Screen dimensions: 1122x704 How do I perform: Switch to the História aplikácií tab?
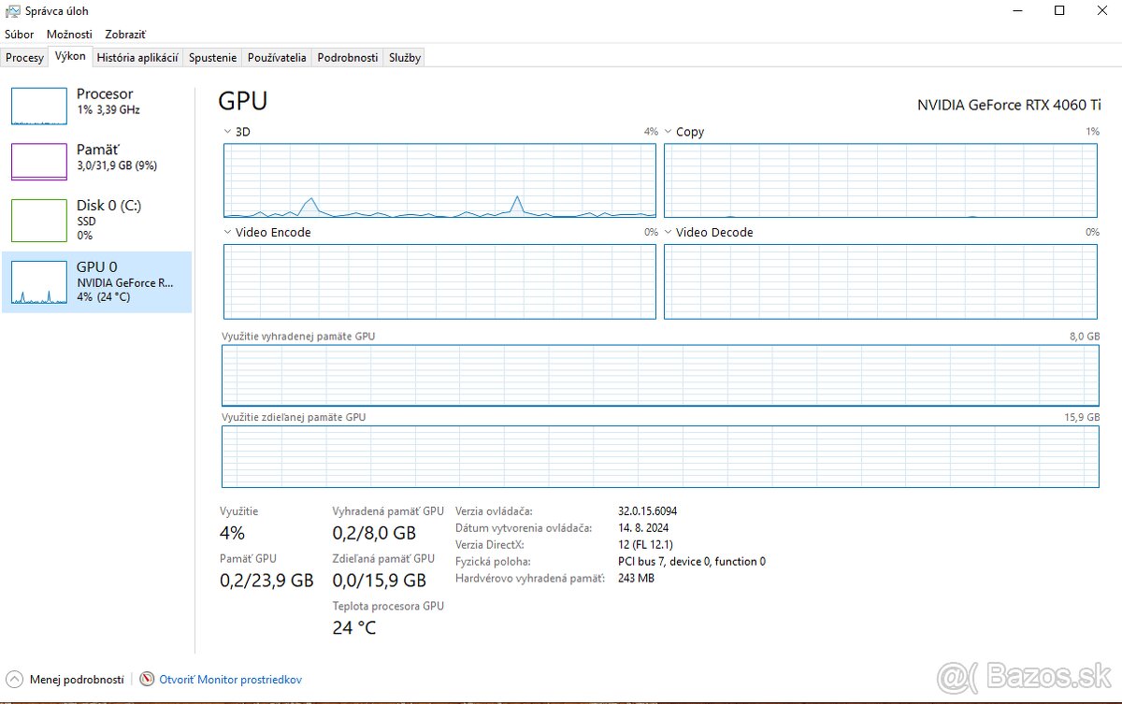(x=137, y=57)
